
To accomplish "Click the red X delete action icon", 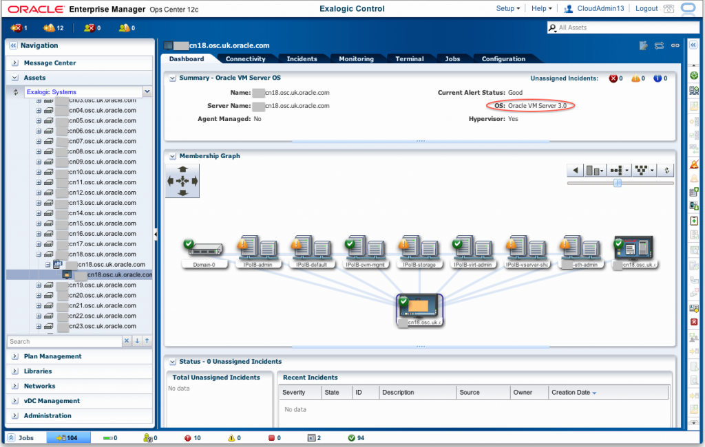I will 694,322.
